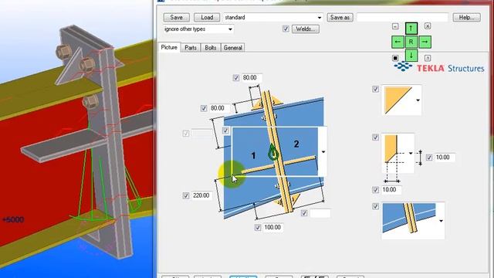Toggle checkbox beside 220.00 field
The height and width of the screenshot is (278, 494).
(x=186, y=195)
